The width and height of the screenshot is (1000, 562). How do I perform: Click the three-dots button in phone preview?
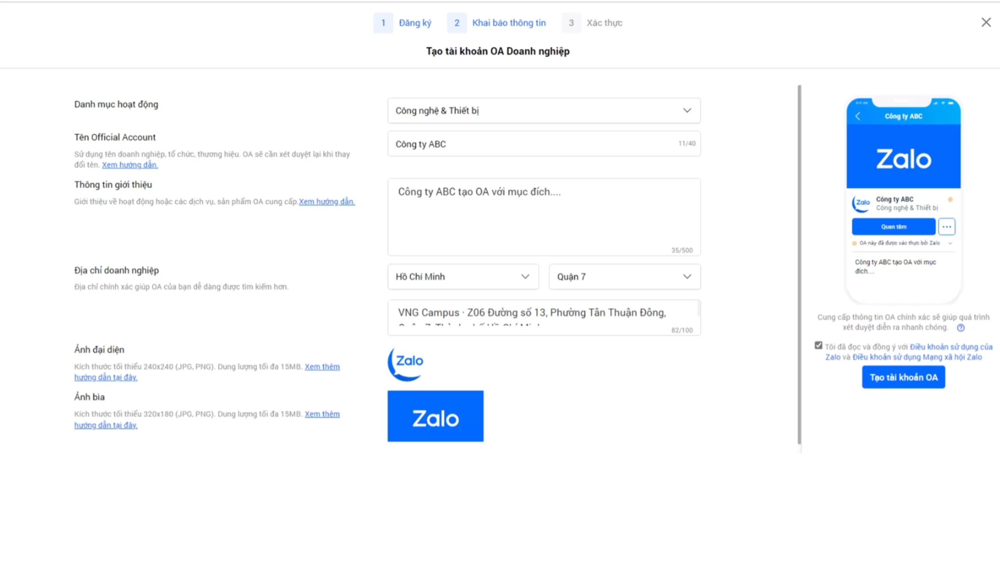(946, 227)
